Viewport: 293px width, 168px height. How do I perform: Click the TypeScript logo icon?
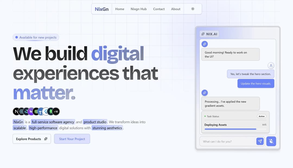coord(40,111)
